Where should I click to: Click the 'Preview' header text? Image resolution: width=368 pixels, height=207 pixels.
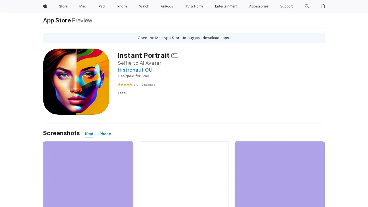(x=82, y=20)
